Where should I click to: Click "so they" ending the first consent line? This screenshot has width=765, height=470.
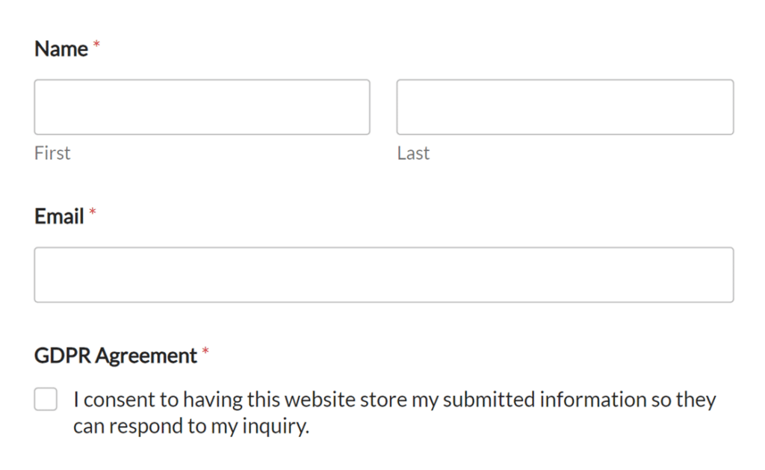(x=684, y=400)
